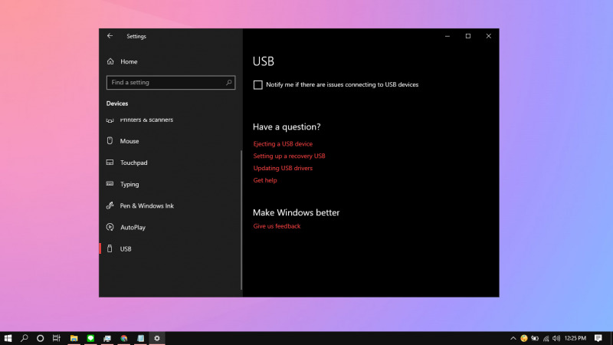Select the USB sidebar item

pyautogui.click(x=126, y=249)
